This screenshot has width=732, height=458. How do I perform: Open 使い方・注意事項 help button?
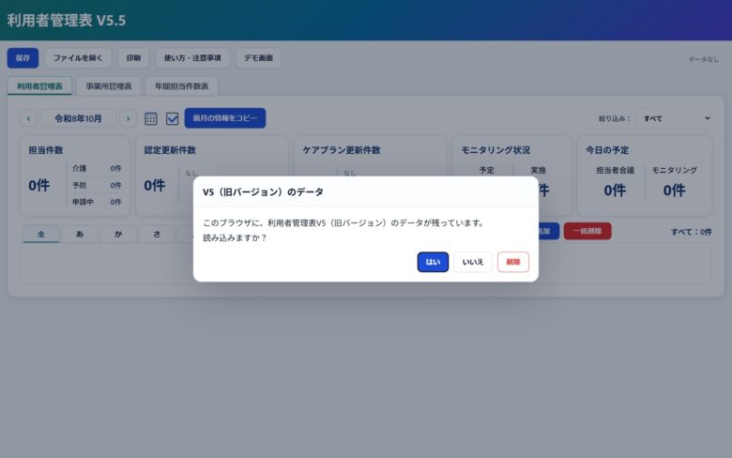[192, 58]
